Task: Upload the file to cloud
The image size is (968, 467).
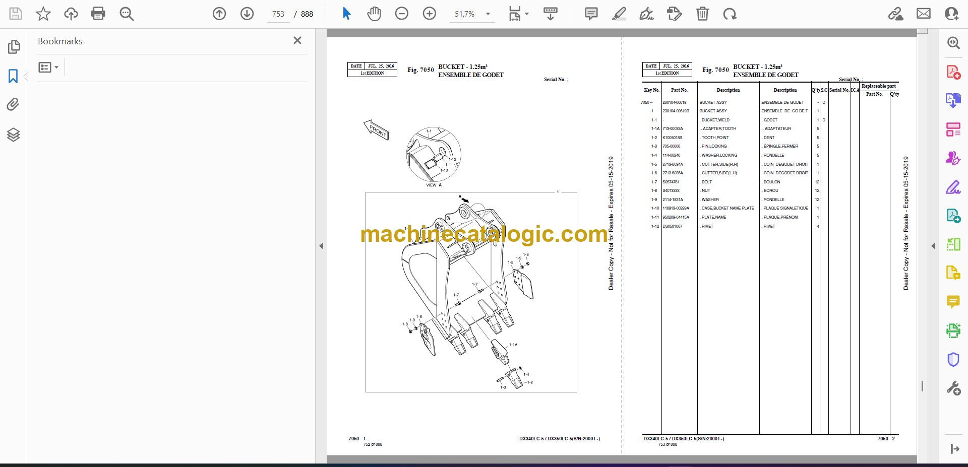Action: 71,14
